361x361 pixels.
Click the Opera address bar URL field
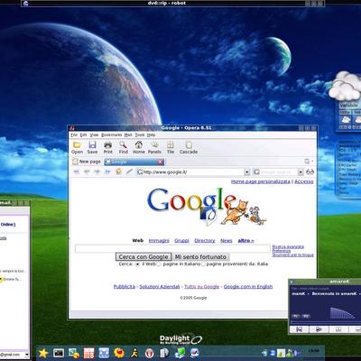192,172
